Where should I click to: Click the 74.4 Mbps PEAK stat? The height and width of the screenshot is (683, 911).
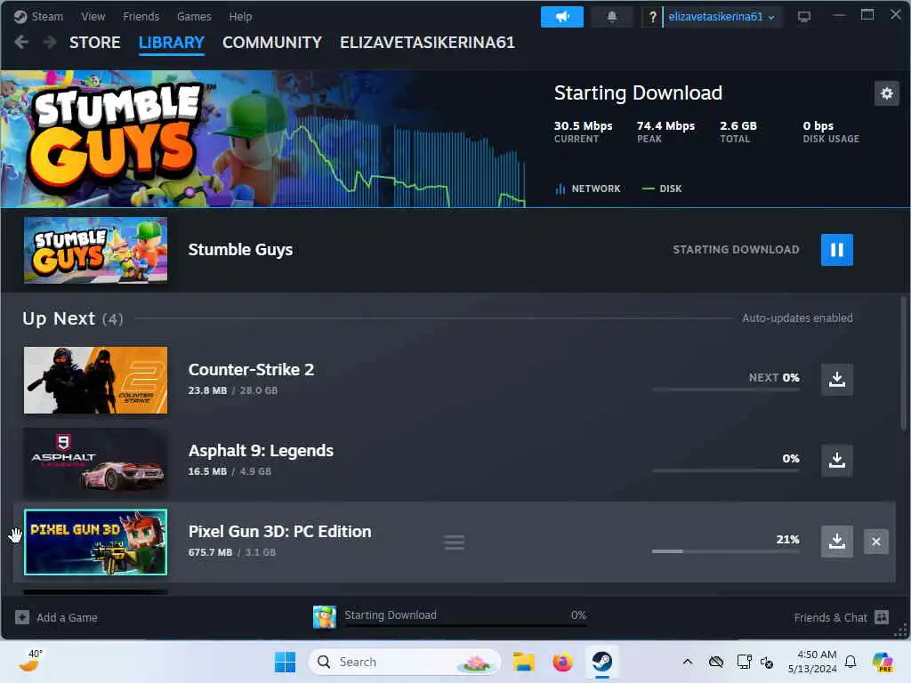tap(665, 132)
